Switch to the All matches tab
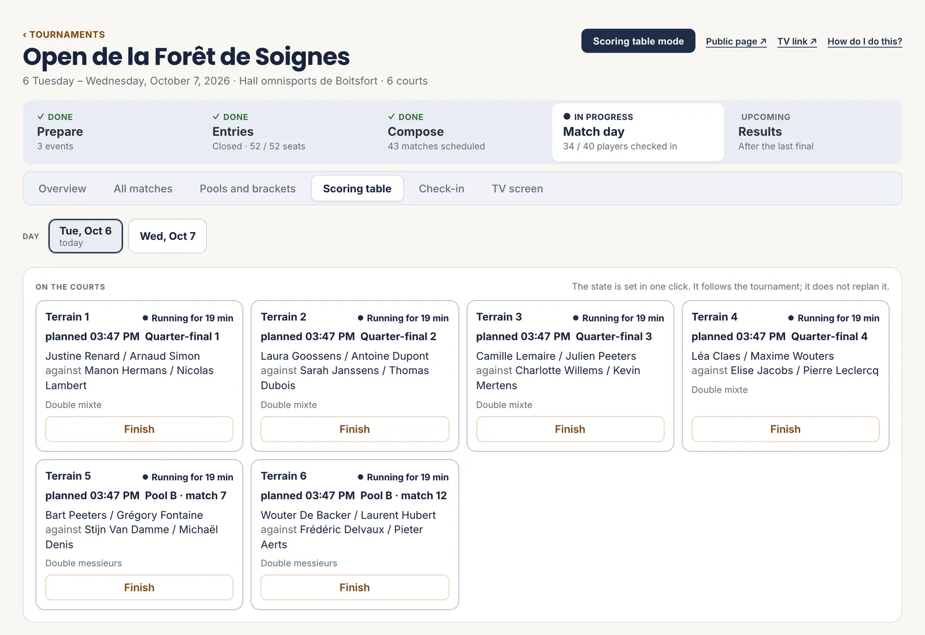This screenshot has width=925, height=635. [x=143, y=189]
